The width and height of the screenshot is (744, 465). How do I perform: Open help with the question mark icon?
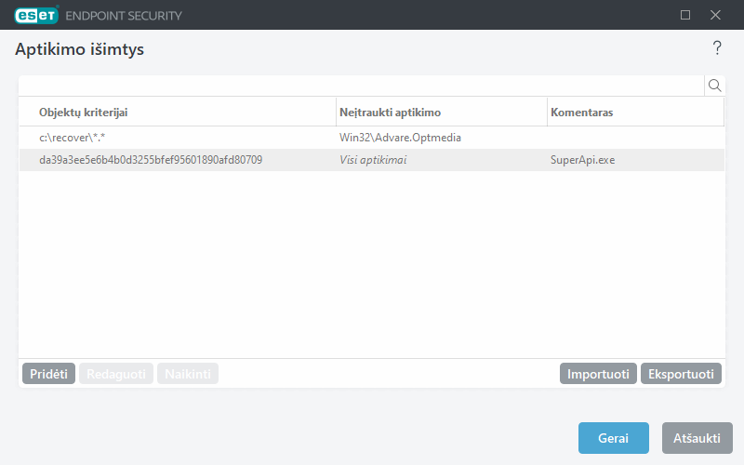click(717, 48)
